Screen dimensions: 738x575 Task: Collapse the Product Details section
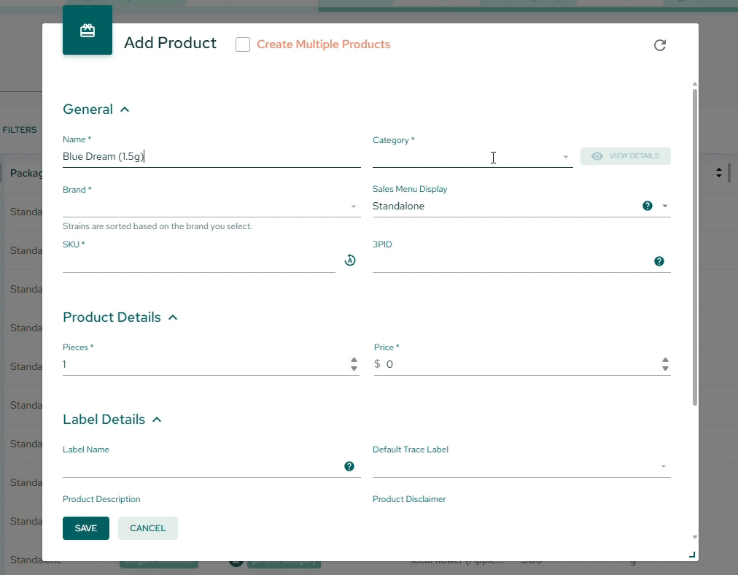pos(173,317)
